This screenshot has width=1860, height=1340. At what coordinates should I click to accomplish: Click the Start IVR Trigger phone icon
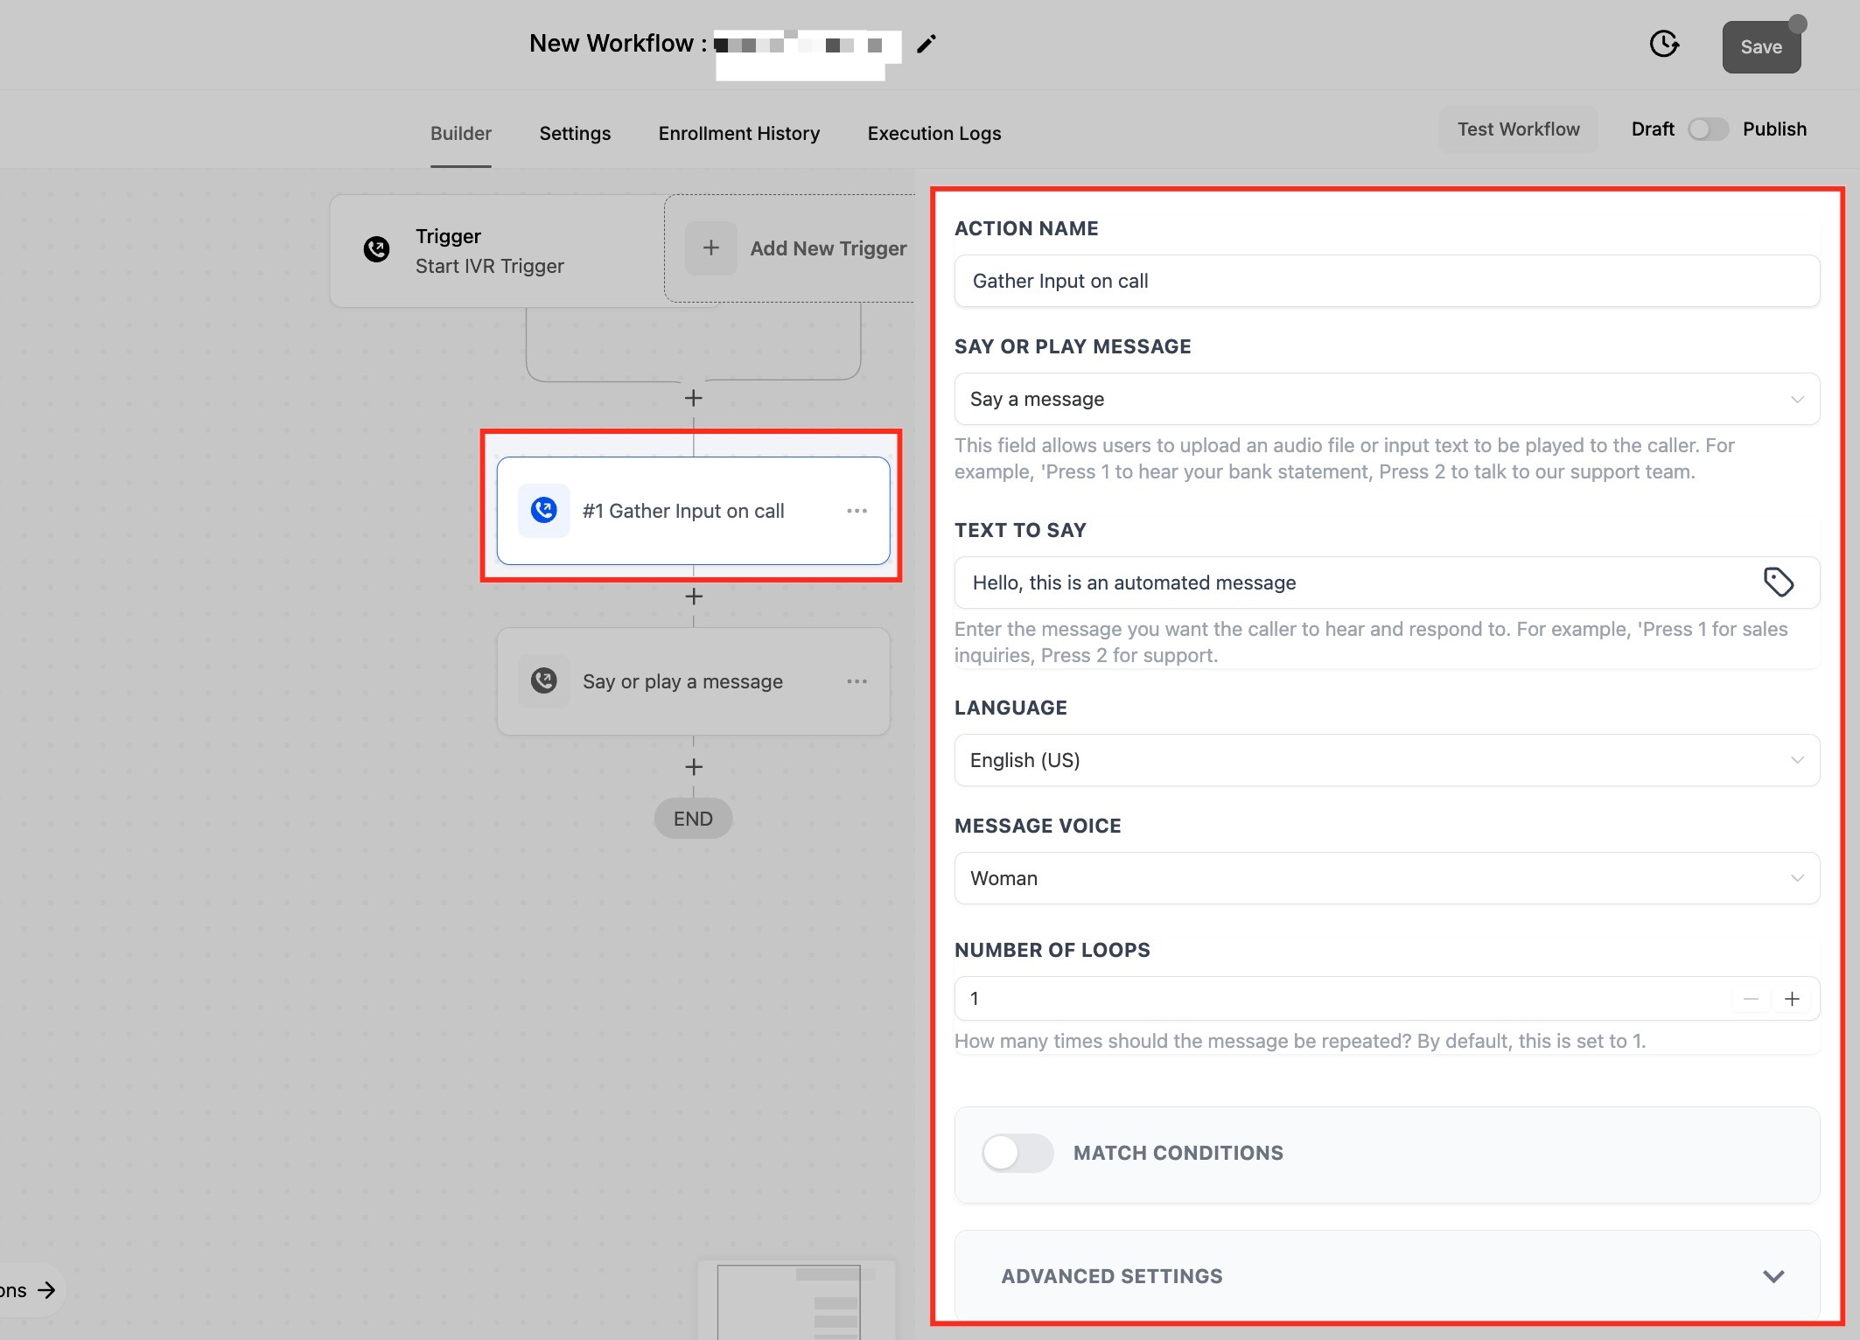coord(377,249)
